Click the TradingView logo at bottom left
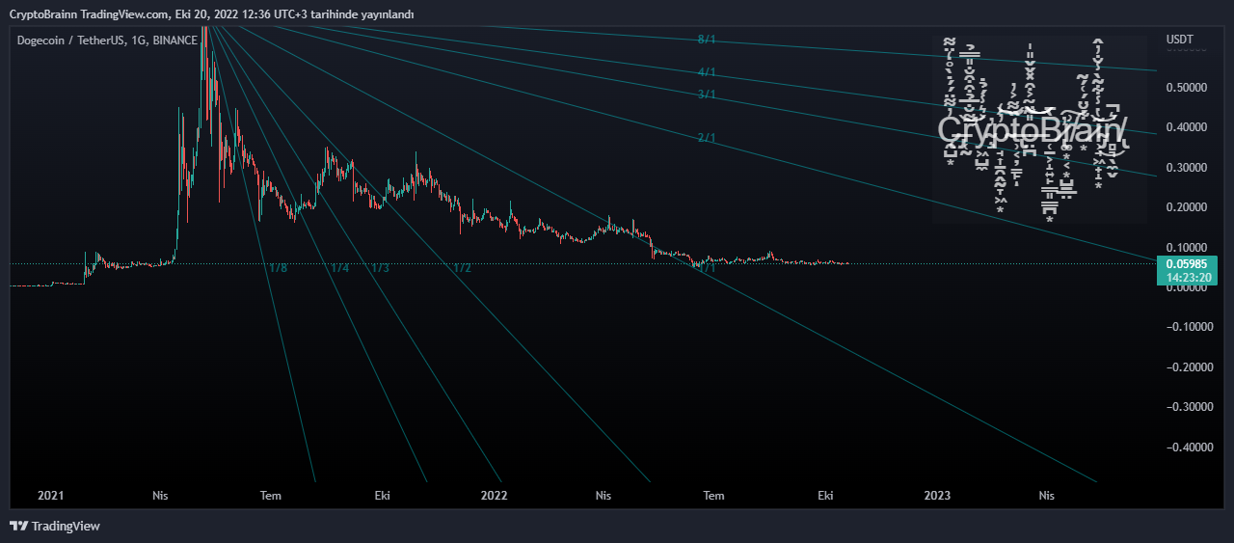 55,526
